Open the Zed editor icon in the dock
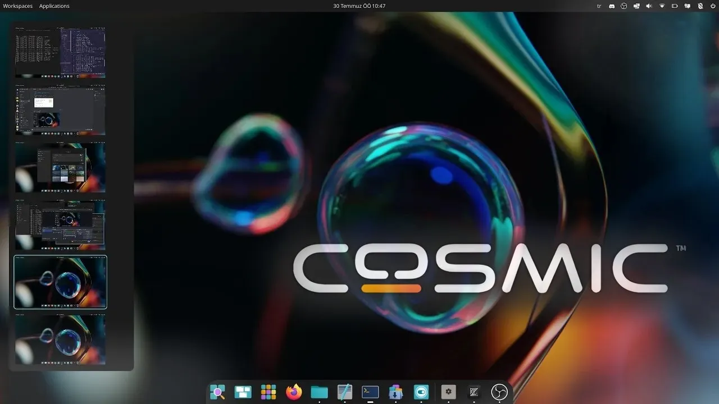This screenshot has height=404, width=719. (x=474, y=392)
